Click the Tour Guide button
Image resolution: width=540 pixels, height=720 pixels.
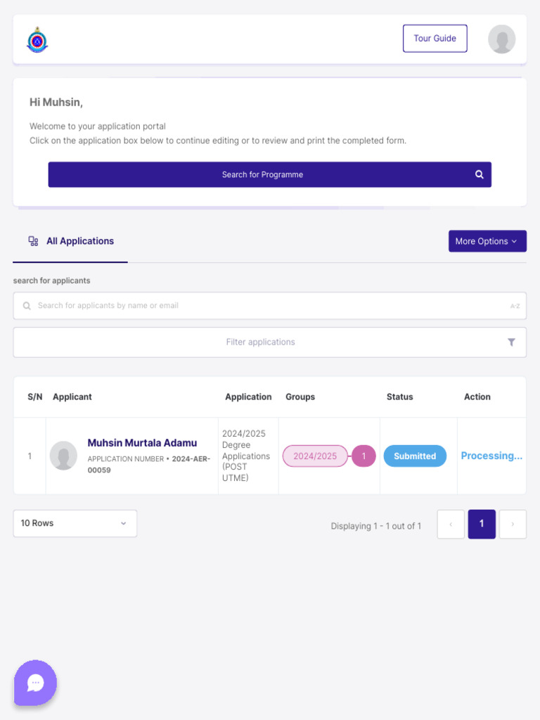click(x=435, y=39)
